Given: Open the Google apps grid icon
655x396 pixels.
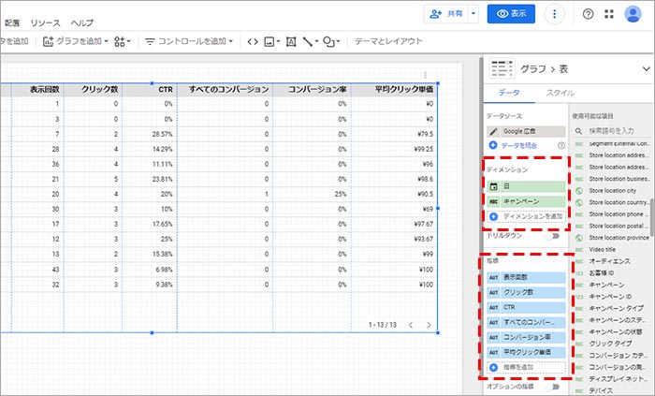Looking at the screenshot, I should tap(609, 14).
